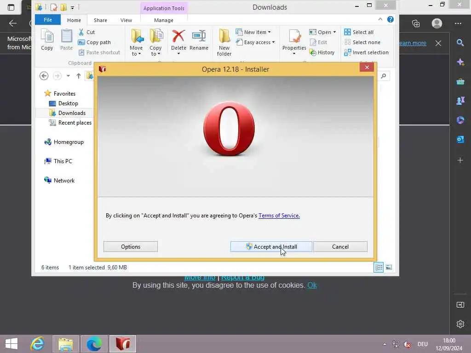Show hidden tray icons arrow

385,344
